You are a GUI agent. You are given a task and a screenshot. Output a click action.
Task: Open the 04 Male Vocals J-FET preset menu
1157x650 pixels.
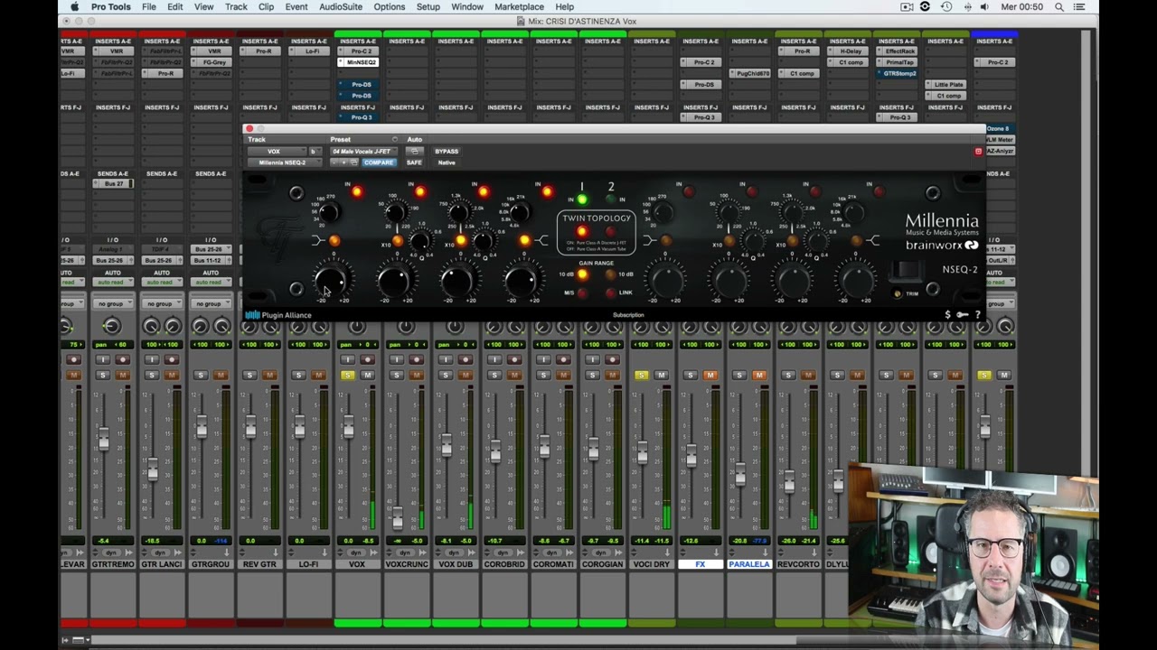click(x=362, y=152)
